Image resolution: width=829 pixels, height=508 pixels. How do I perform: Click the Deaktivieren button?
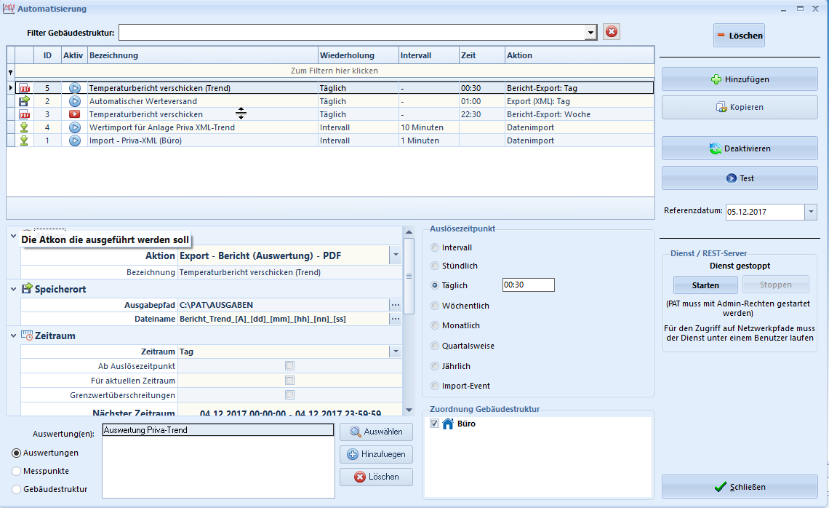pos(740,148)
